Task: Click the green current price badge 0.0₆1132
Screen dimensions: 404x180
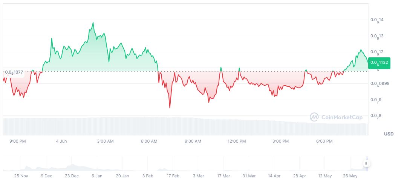Action: point(379,63)
